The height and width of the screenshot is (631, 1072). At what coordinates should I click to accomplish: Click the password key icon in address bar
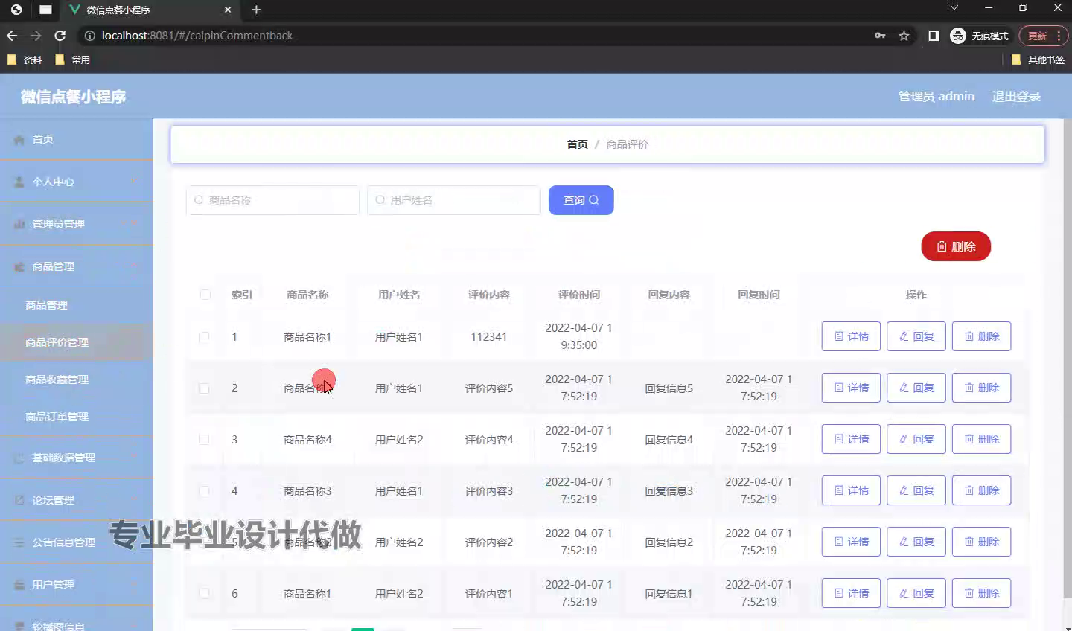point(880,36)
